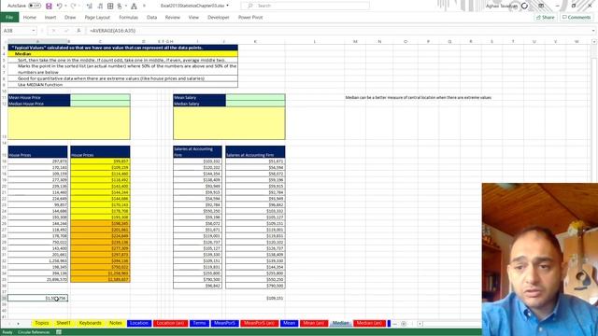Click the Cancel X icon in formula bar
This screenshot has width=598, height=336.
(54, 31)
